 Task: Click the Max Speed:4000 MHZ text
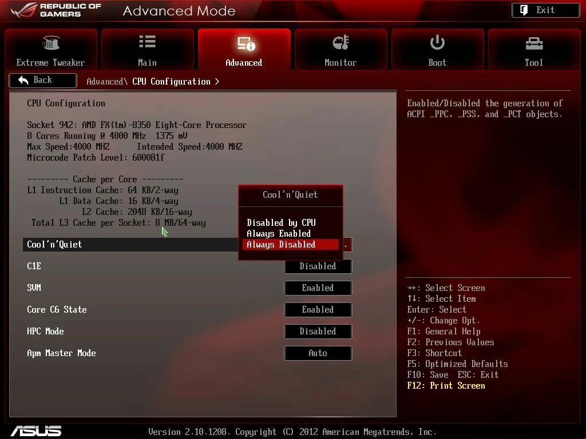[69, 147]
